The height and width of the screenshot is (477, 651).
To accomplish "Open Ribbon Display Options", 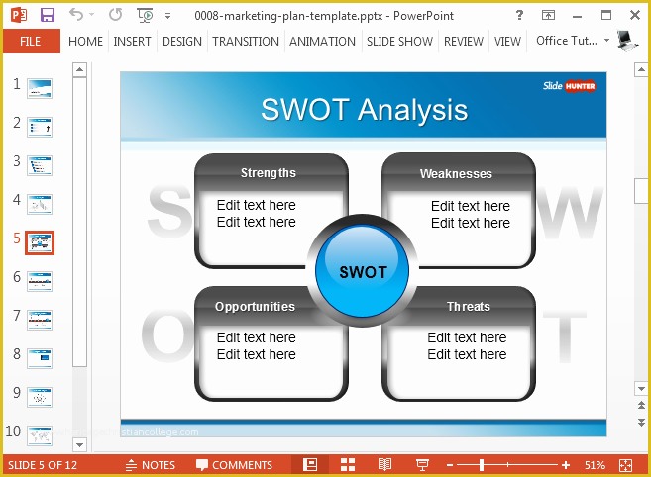I will 548,16.
